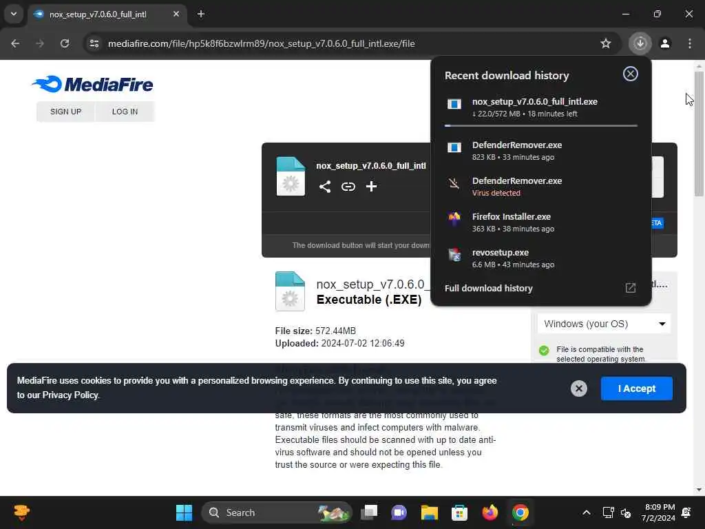Reload the current page
This screenshot has height=529, width=705.
[65, 43]
